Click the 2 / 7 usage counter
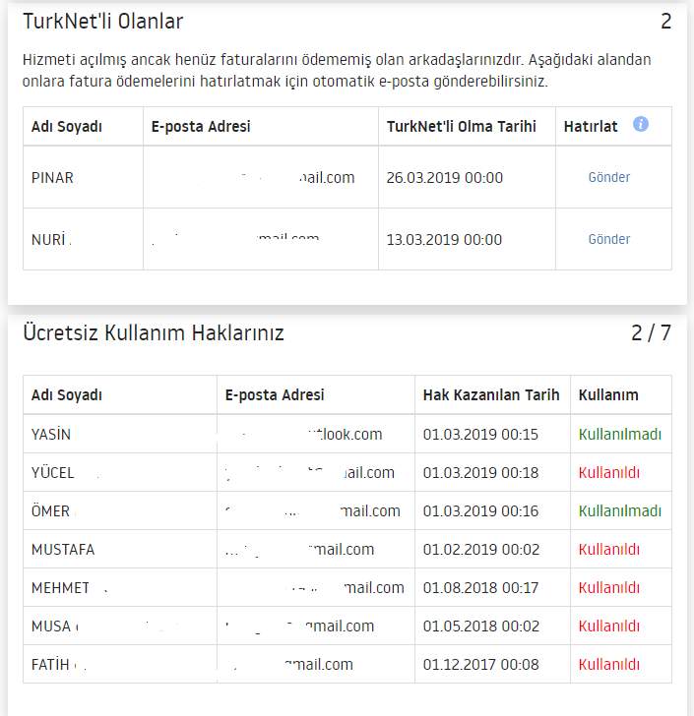This screenshot has height=716, width=694. click(x=651, y=332)
